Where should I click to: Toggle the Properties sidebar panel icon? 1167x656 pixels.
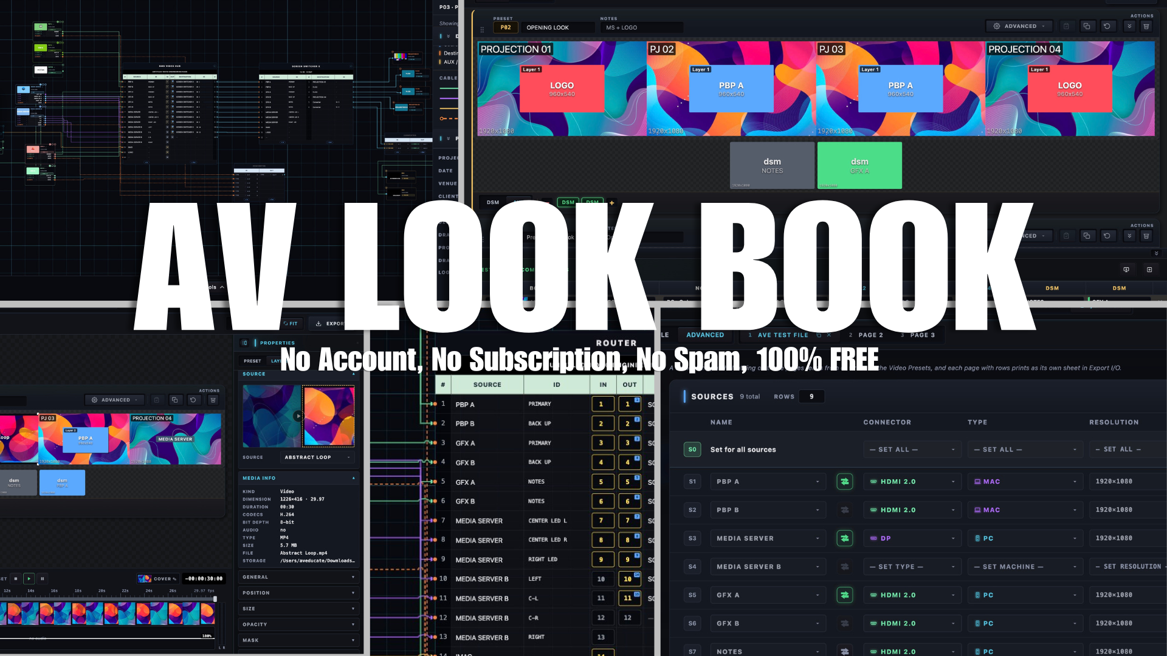click(244, 343)
